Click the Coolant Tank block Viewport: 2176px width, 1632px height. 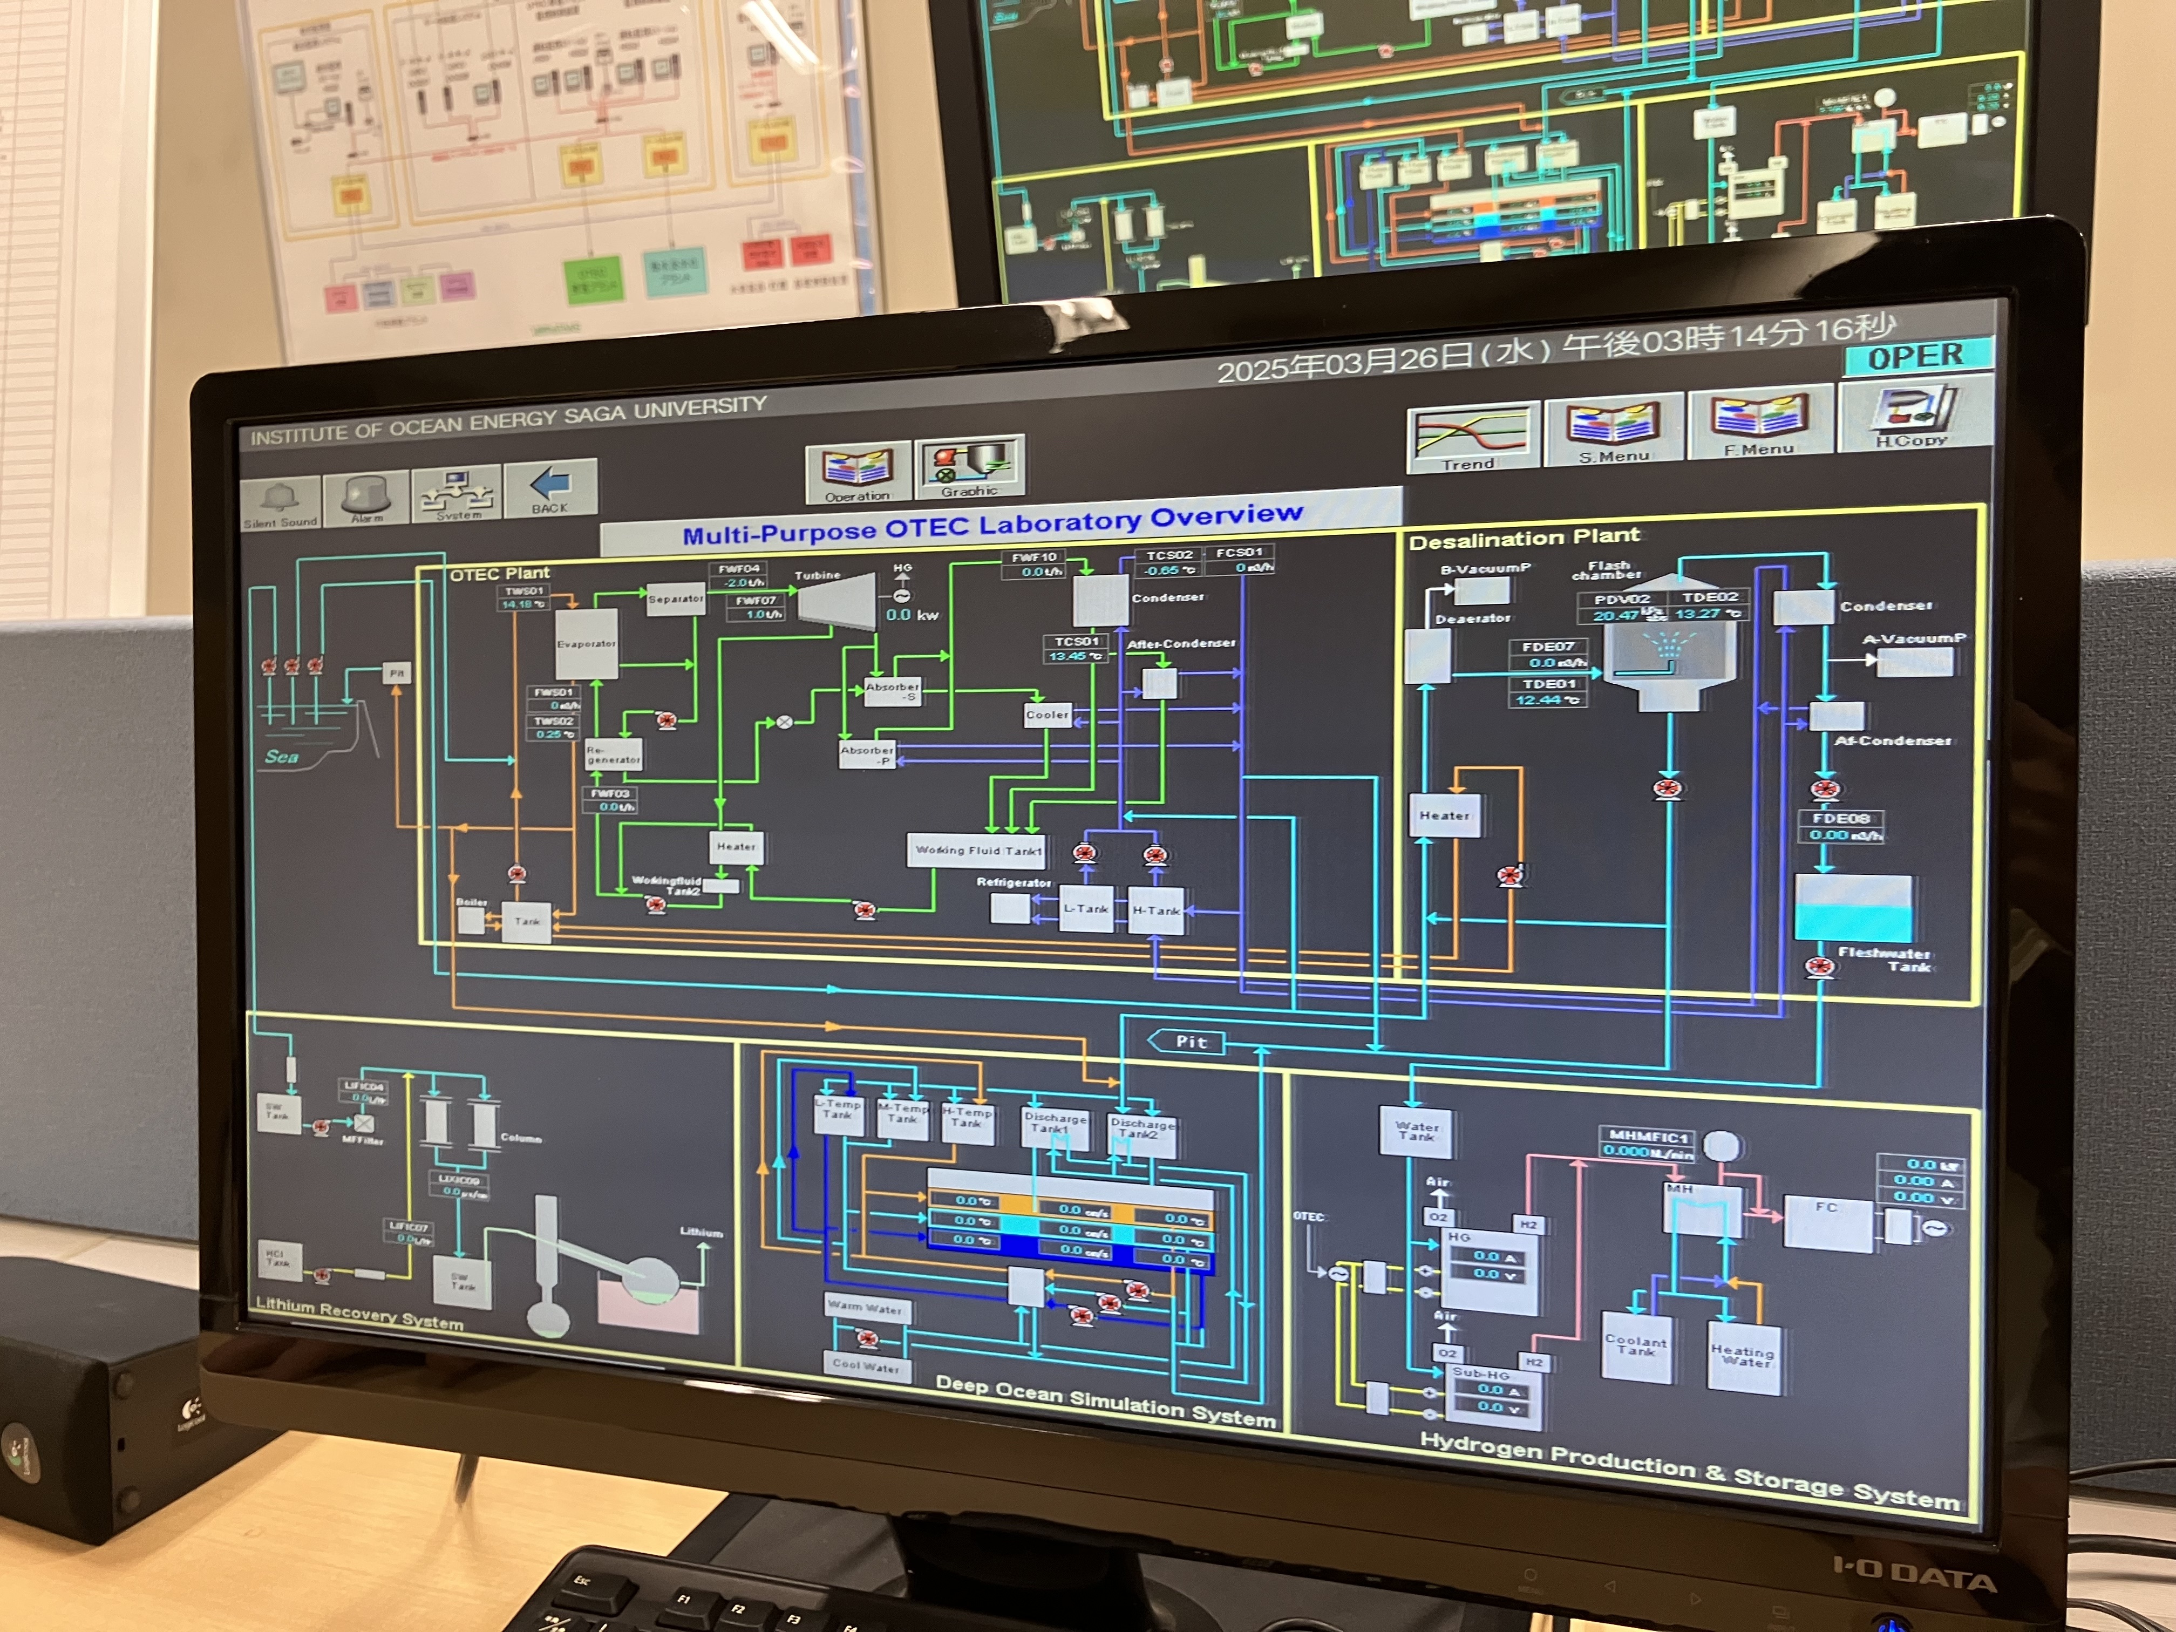pyautogui.click(x=1637, y=1348)
